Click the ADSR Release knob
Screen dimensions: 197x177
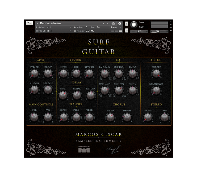tap(48, 90)
